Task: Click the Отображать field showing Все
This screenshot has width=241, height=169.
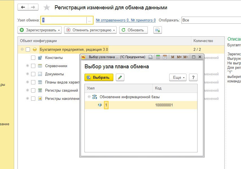Action: coord(211,20)
